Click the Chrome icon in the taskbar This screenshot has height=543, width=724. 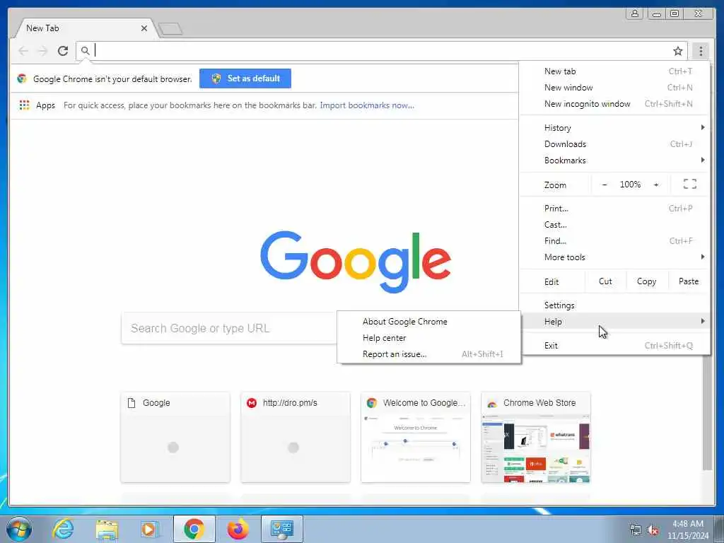pyautogui.click(x=194, y=529)
